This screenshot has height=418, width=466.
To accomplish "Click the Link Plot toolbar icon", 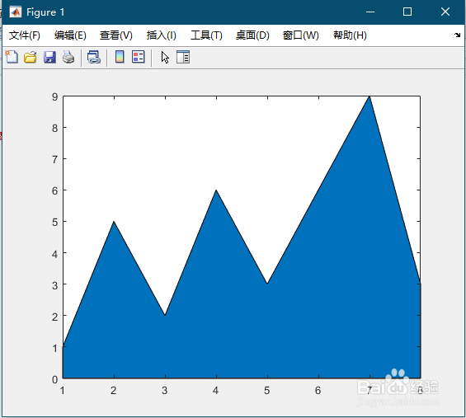I will pyautogui.click(x=94, y=57).
